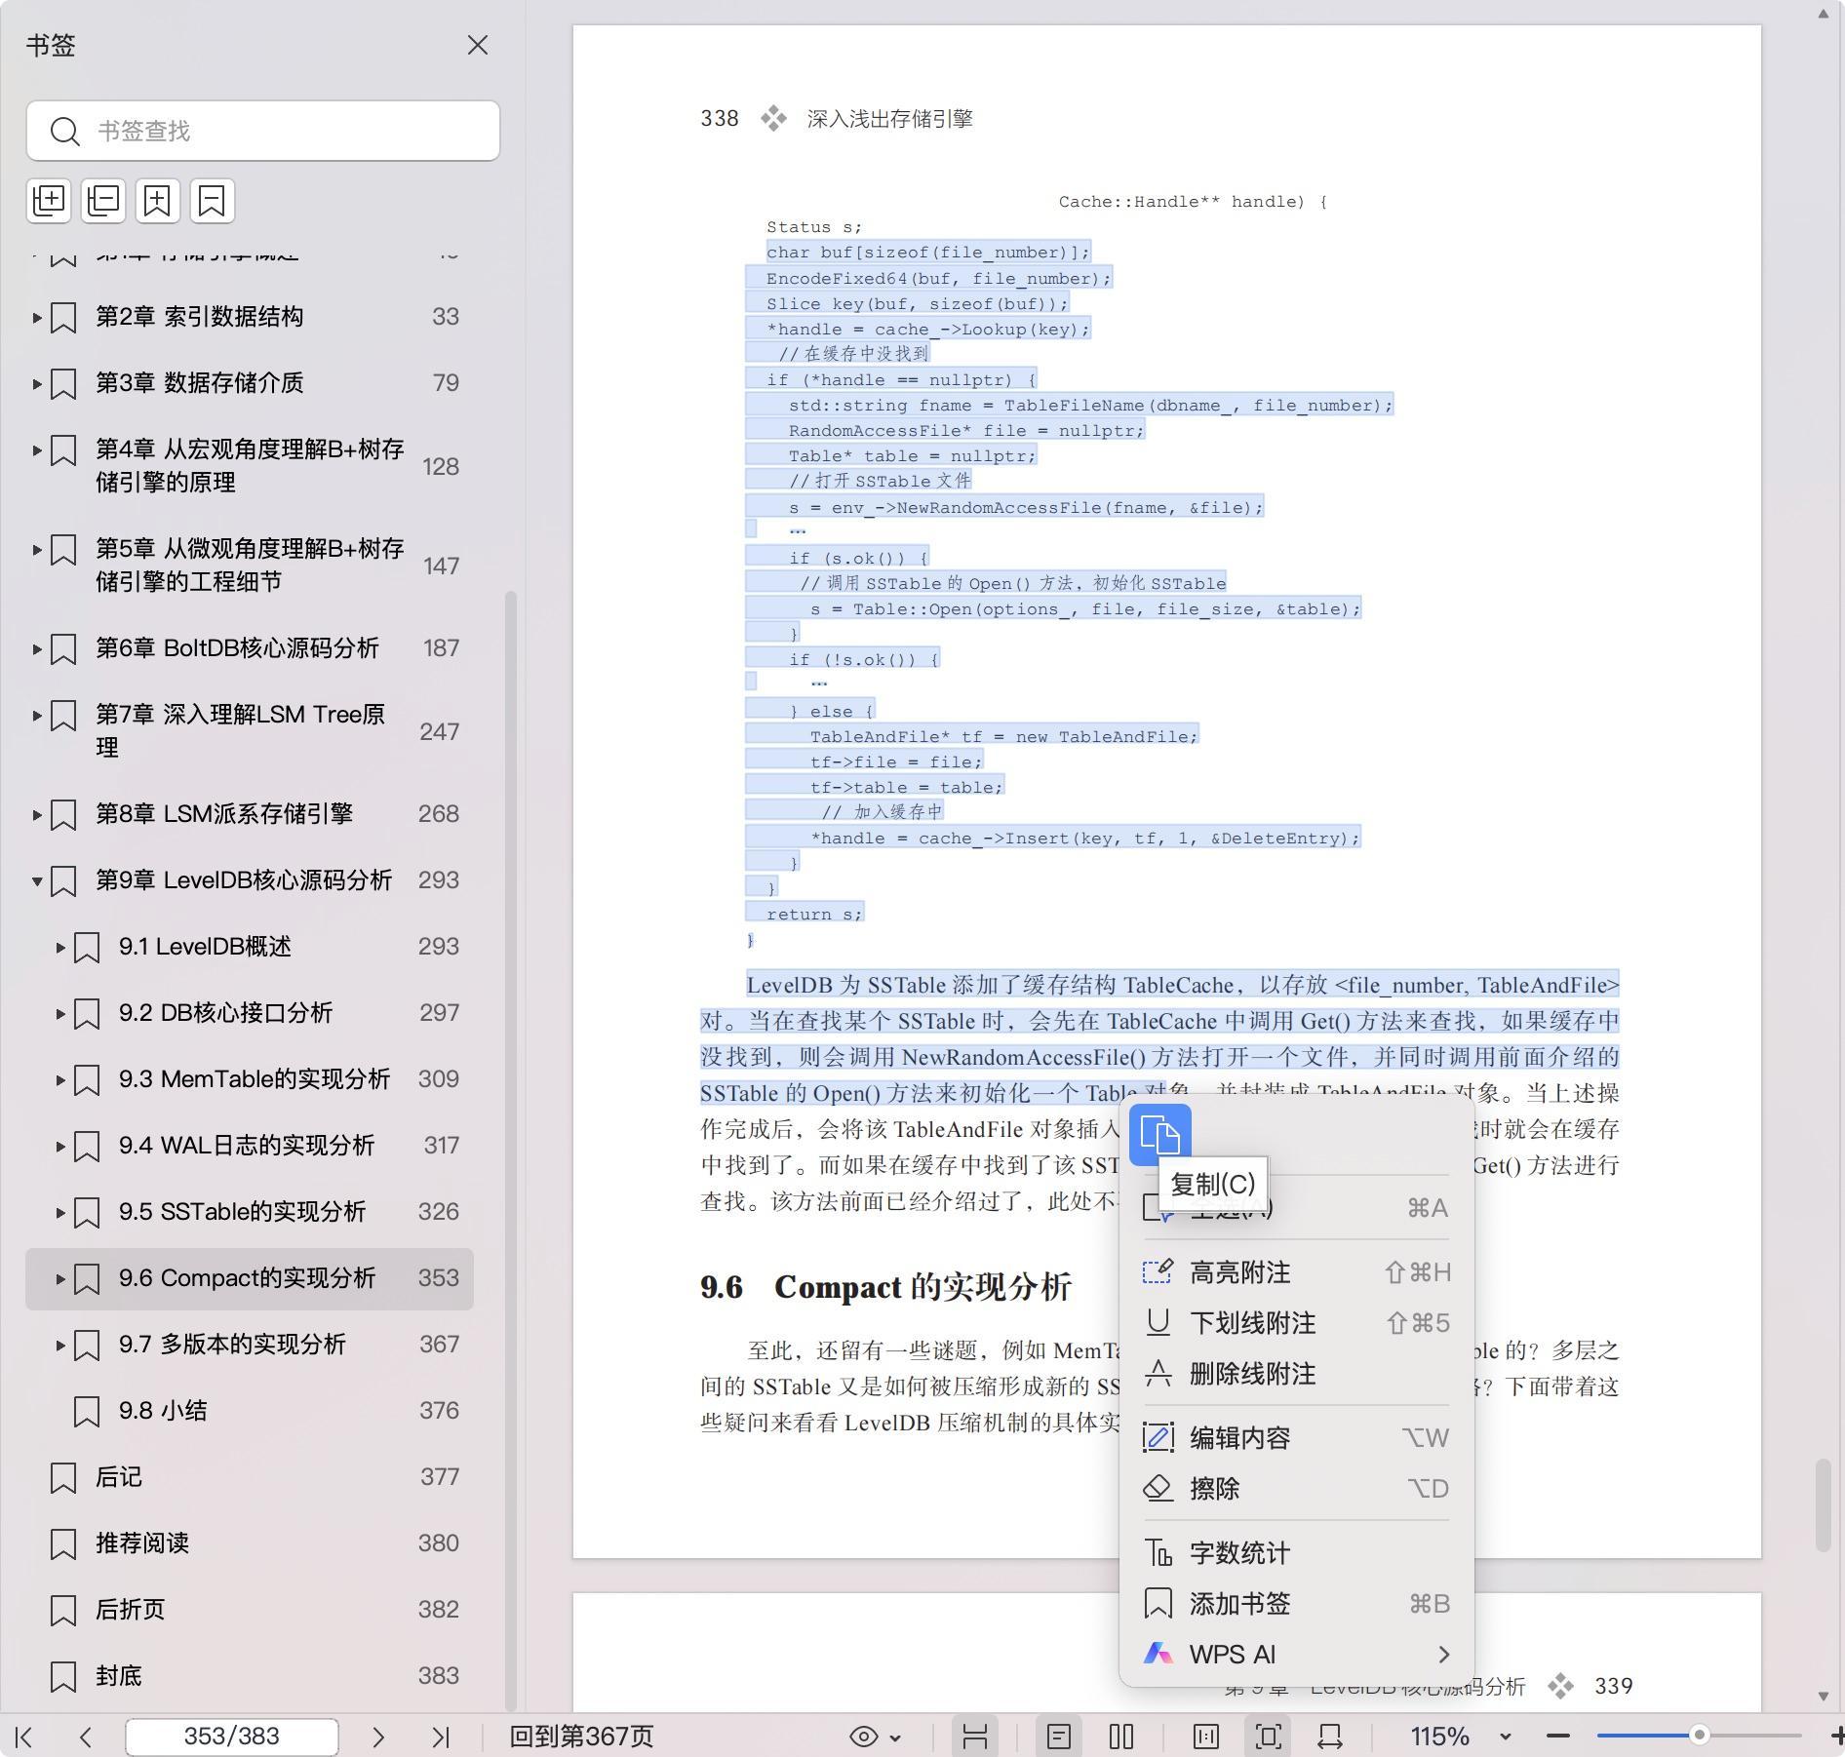Screen dimensions: 1845x1757
Task: Toggle two-page view mode
Action: [1121, 1737]
